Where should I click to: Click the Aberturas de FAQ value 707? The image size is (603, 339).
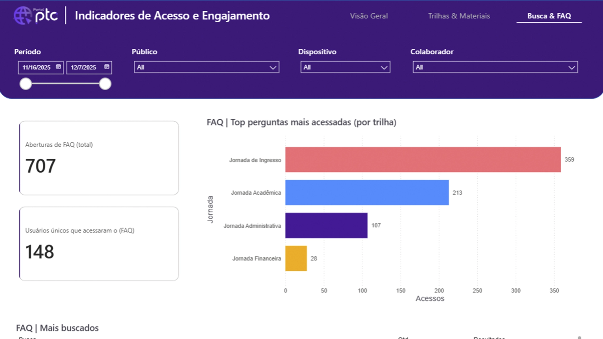coord(41,166)
